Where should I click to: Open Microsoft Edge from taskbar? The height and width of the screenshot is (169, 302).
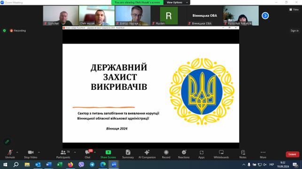tap(103, 165)
